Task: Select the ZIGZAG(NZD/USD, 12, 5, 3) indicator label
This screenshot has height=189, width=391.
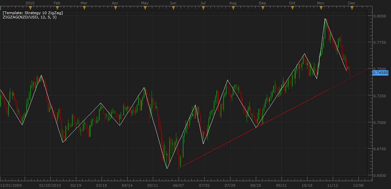Action: tap(30, 17)
